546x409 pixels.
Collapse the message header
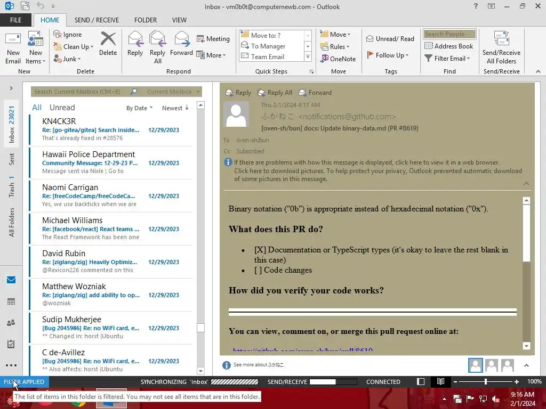(x=526, y=184)
